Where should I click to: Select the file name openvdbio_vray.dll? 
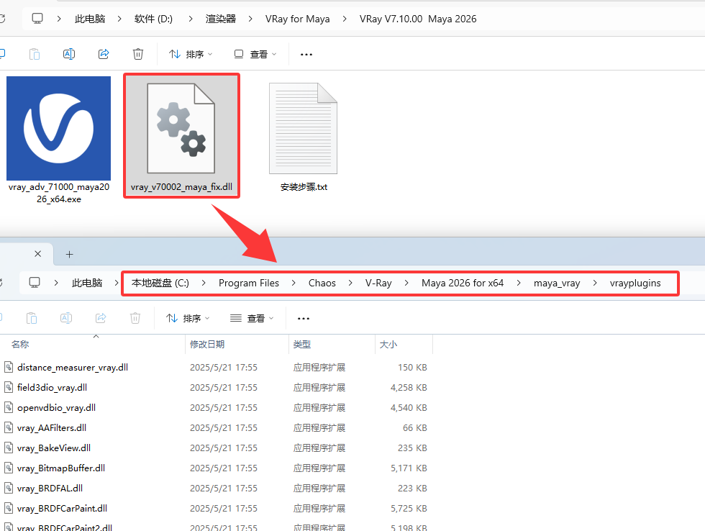pyautogui.click(x=56, y=408)
